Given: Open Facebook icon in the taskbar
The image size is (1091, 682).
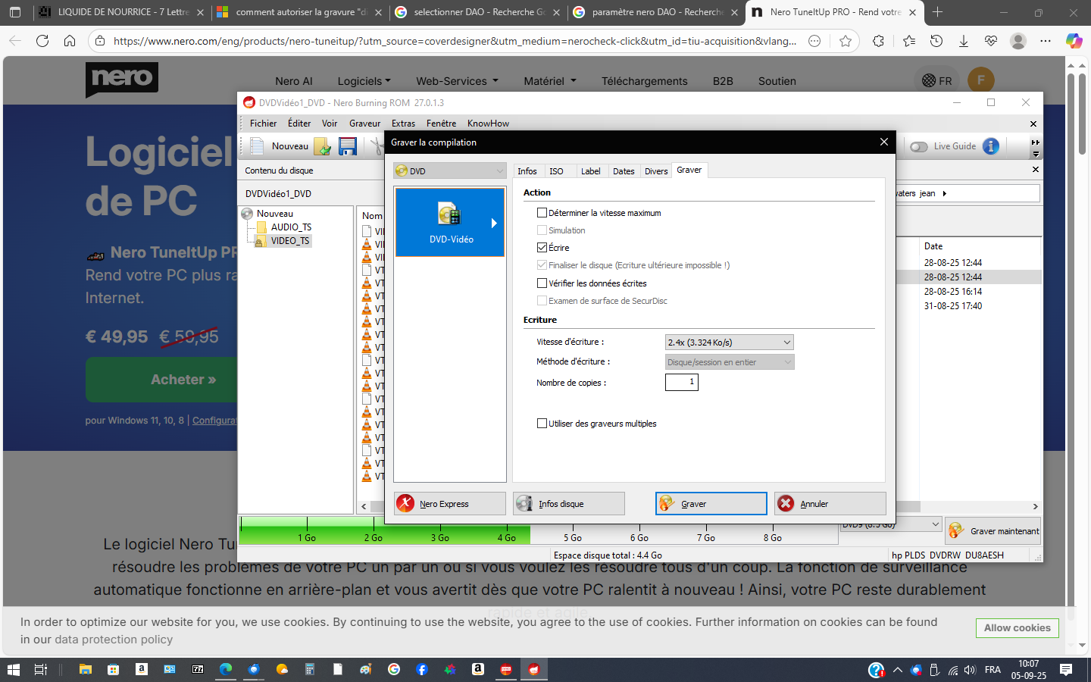Looking at the screenshot, I should pyautogui.click(x=422, y=669).
